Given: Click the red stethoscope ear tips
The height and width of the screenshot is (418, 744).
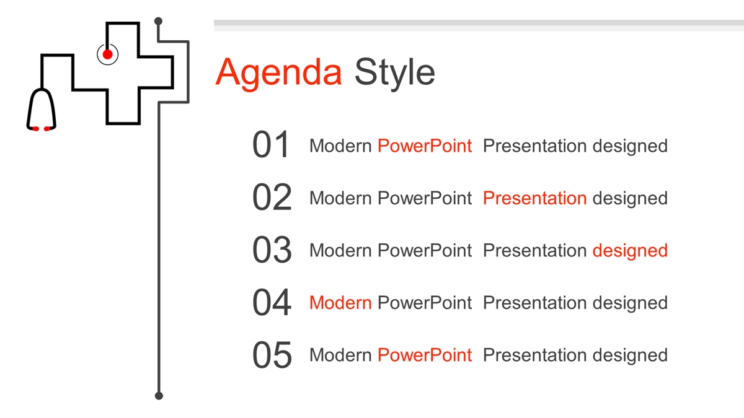Looking at the screenshot, I should tap(41, 129).
